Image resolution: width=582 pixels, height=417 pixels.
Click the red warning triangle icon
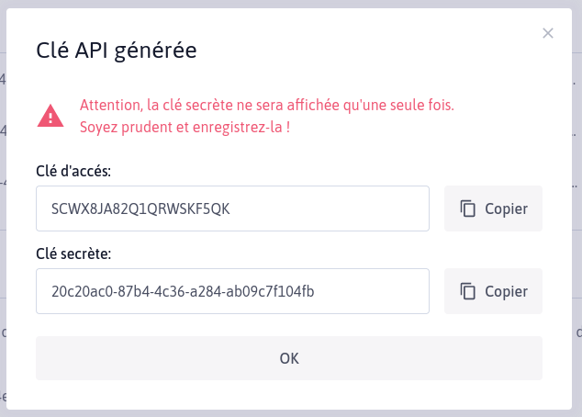tap(50, 116)
